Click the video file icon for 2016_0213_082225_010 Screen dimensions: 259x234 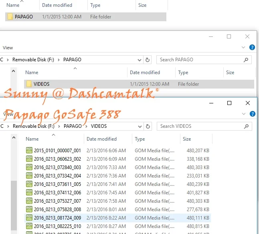tap(29, 226)
